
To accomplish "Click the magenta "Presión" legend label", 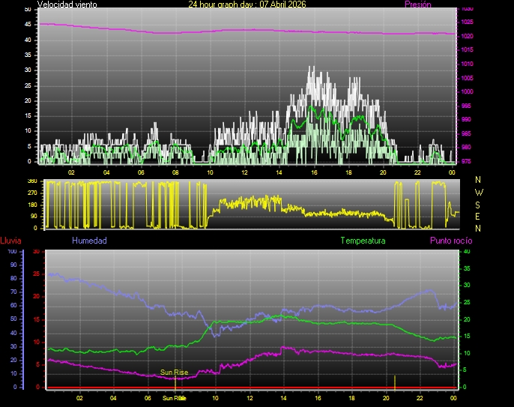I will click(417, 4).
